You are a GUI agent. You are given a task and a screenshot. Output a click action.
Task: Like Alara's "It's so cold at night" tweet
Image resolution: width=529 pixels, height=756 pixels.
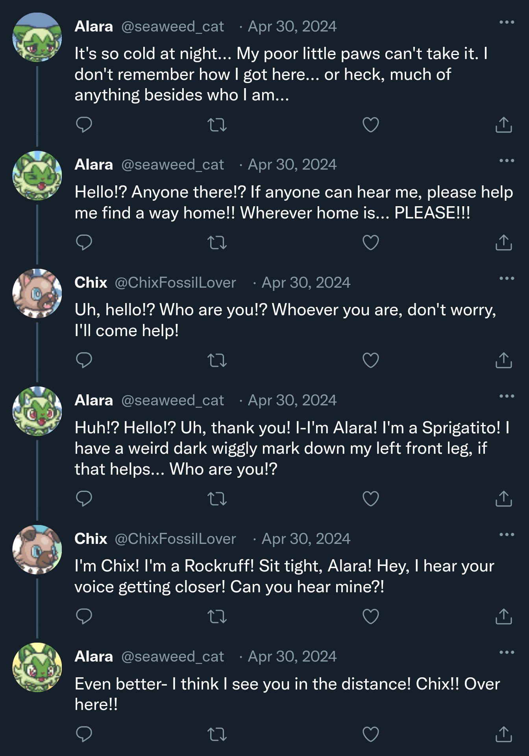pyautogui.click(x=370, y=125)
